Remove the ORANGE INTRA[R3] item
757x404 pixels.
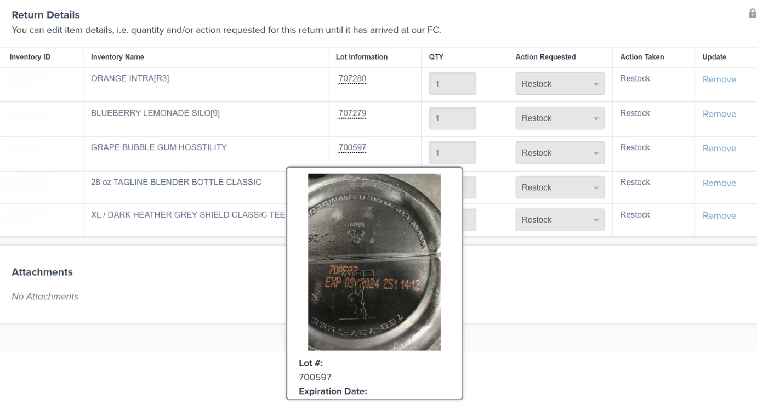[719, 79]
